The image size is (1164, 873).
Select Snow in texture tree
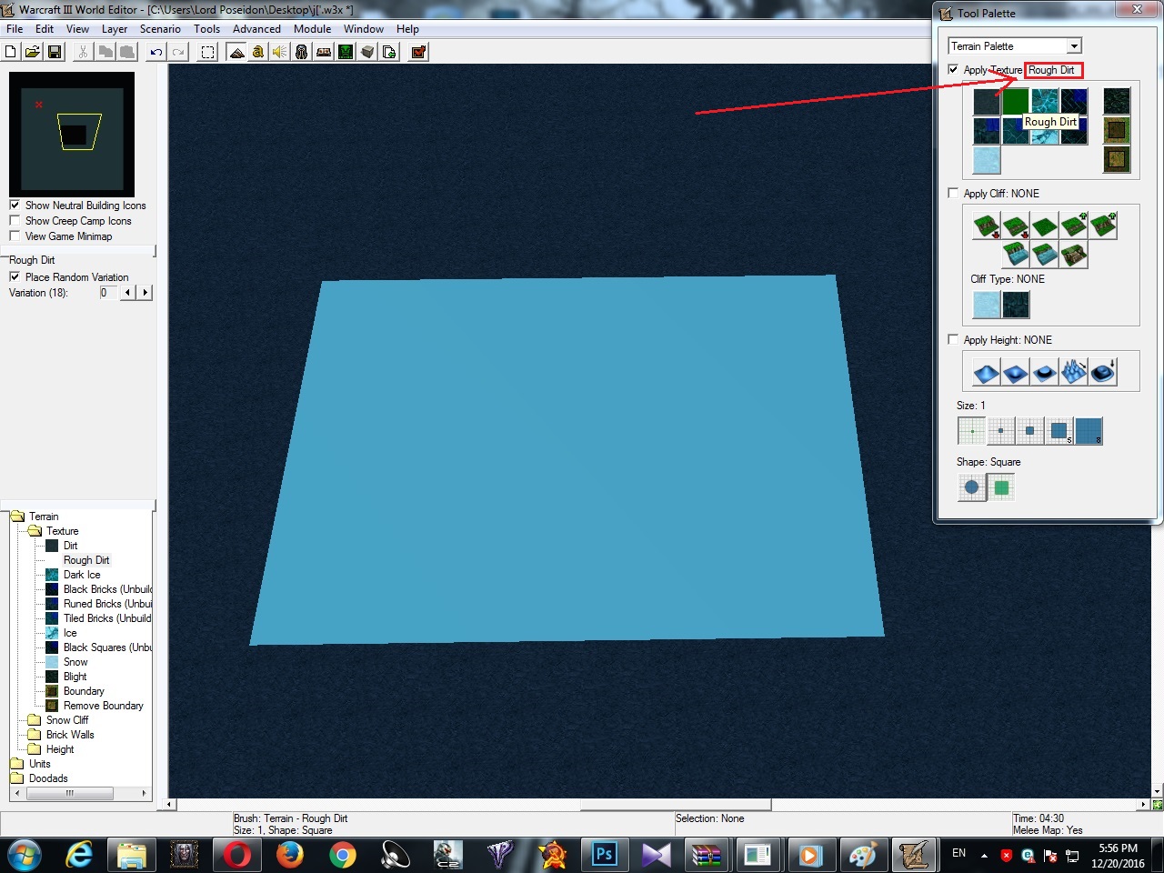[75, 662]
